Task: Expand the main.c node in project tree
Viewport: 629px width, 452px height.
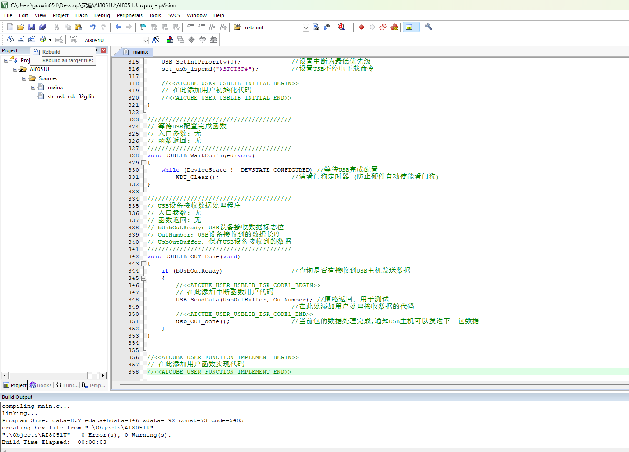Action: click(x=33, y=87)
